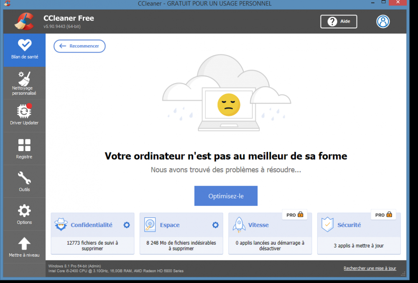Image resolution: width=418 pixels, height=283 pixels.
Task: Open the user account profile icon
Action: (x=383, y=22)
